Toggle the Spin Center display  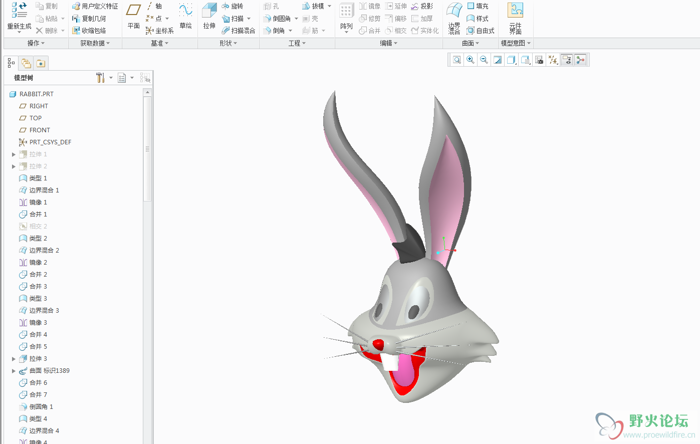pyautogui.click(x=580, y=60)
